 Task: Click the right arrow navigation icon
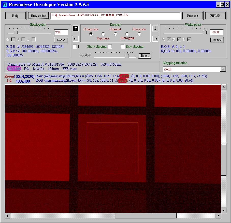[155, 39]
